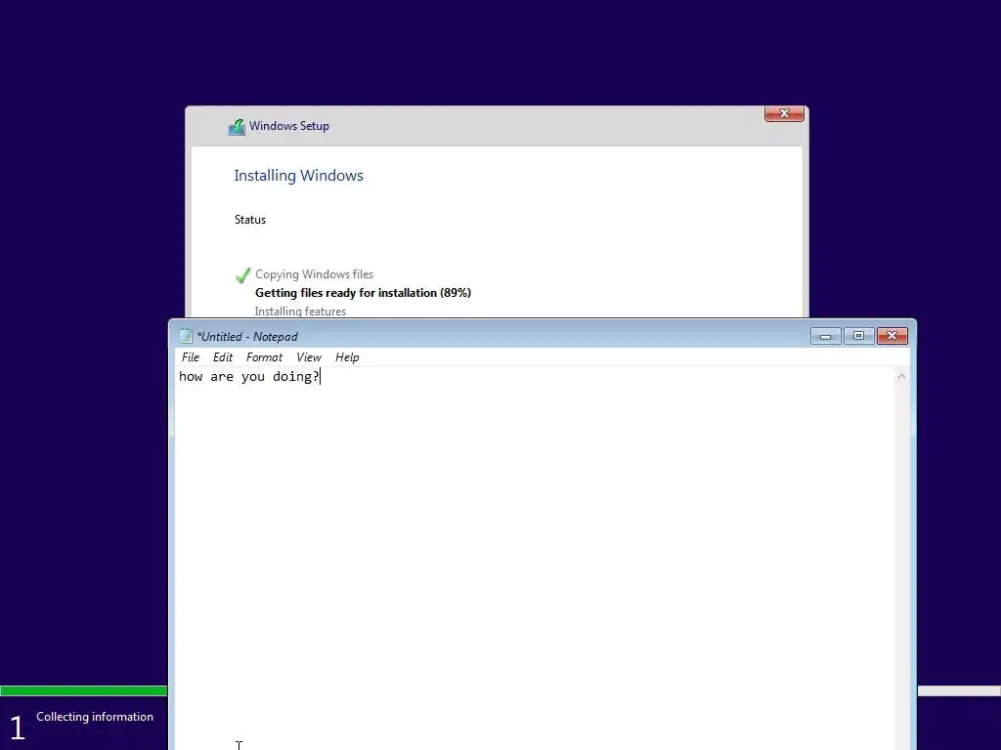Click inside the Notepad text area
1001x750 pixels.
[535, 558]
